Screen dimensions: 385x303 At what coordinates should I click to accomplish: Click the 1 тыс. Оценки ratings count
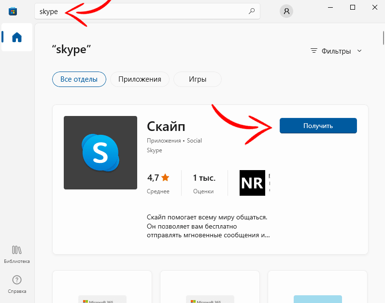pos(203,183)
